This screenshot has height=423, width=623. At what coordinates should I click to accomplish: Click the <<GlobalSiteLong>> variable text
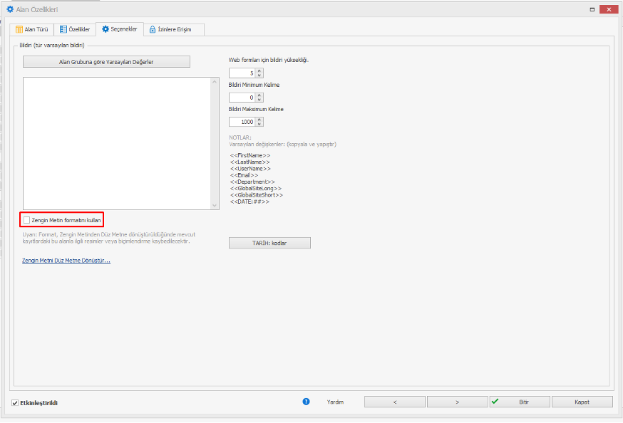tap(256, 189)
